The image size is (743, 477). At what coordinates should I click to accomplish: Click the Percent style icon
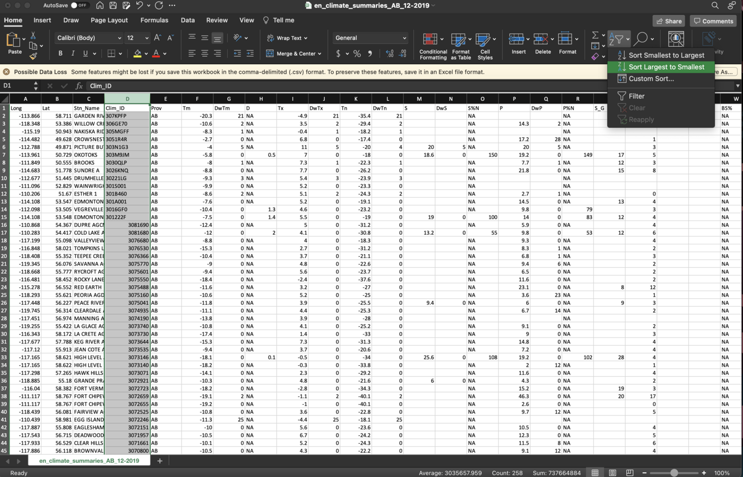pyautogui.click(x=357, y=53)
